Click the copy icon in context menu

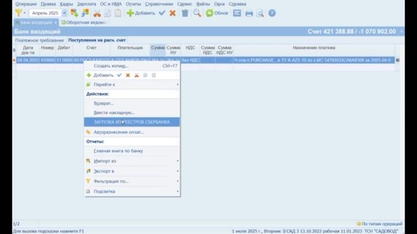pyautogui.click(x=145, y=75)
